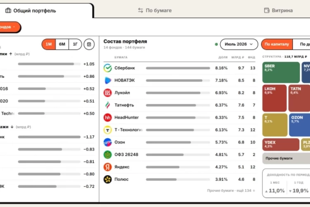Click the Сбербанк logo icon
This screenshot has height=207, width=310.
[107, 68]
